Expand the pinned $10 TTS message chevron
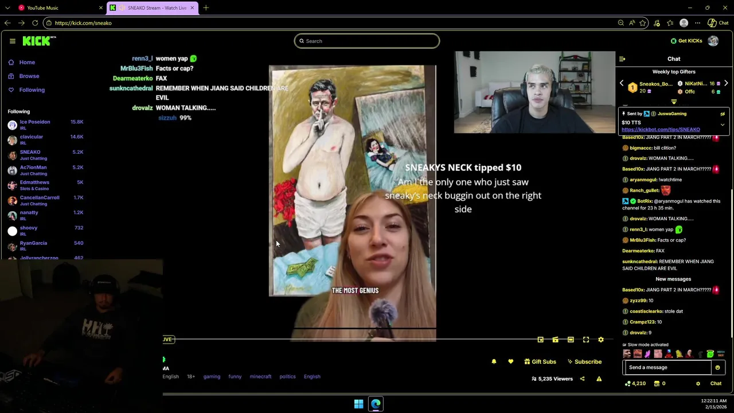The image size is (734, 413). [723, 124]
